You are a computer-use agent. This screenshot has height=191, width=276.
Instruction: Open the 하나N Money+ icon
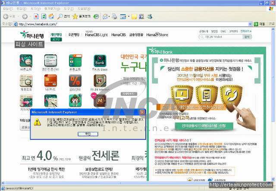pos(100,81)
